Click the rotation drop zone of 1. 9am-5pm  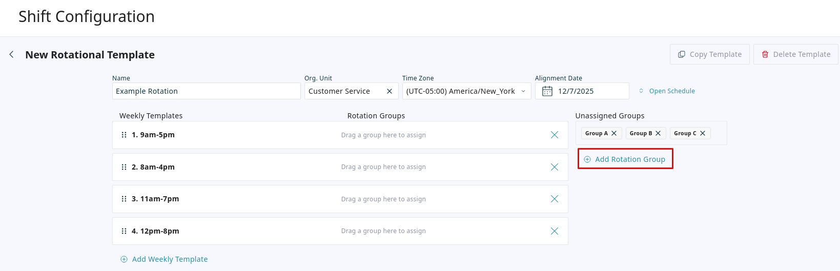[383, 135]
